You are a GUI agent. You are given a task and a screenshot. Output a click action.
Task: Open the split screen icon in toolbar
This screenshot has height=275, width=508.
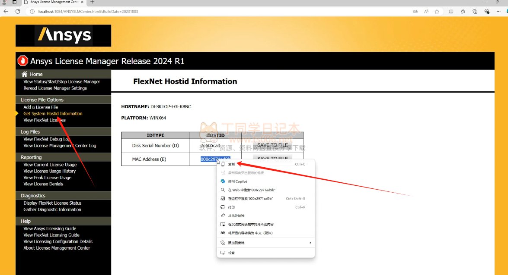[x=451, y=12]
